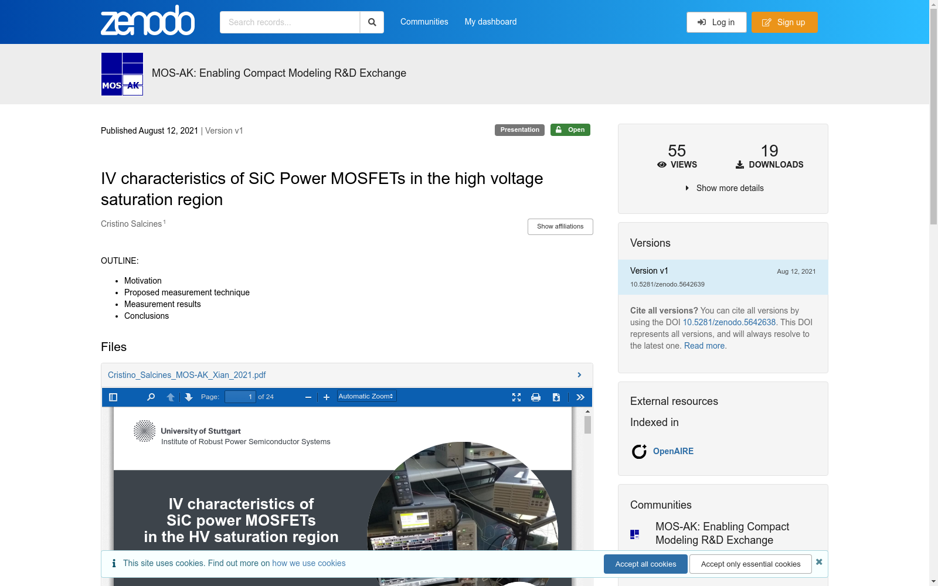Viewport: 938px width, 586px height.
Task: Zoom out the PDF viewer
Action: tap(308, 397)
